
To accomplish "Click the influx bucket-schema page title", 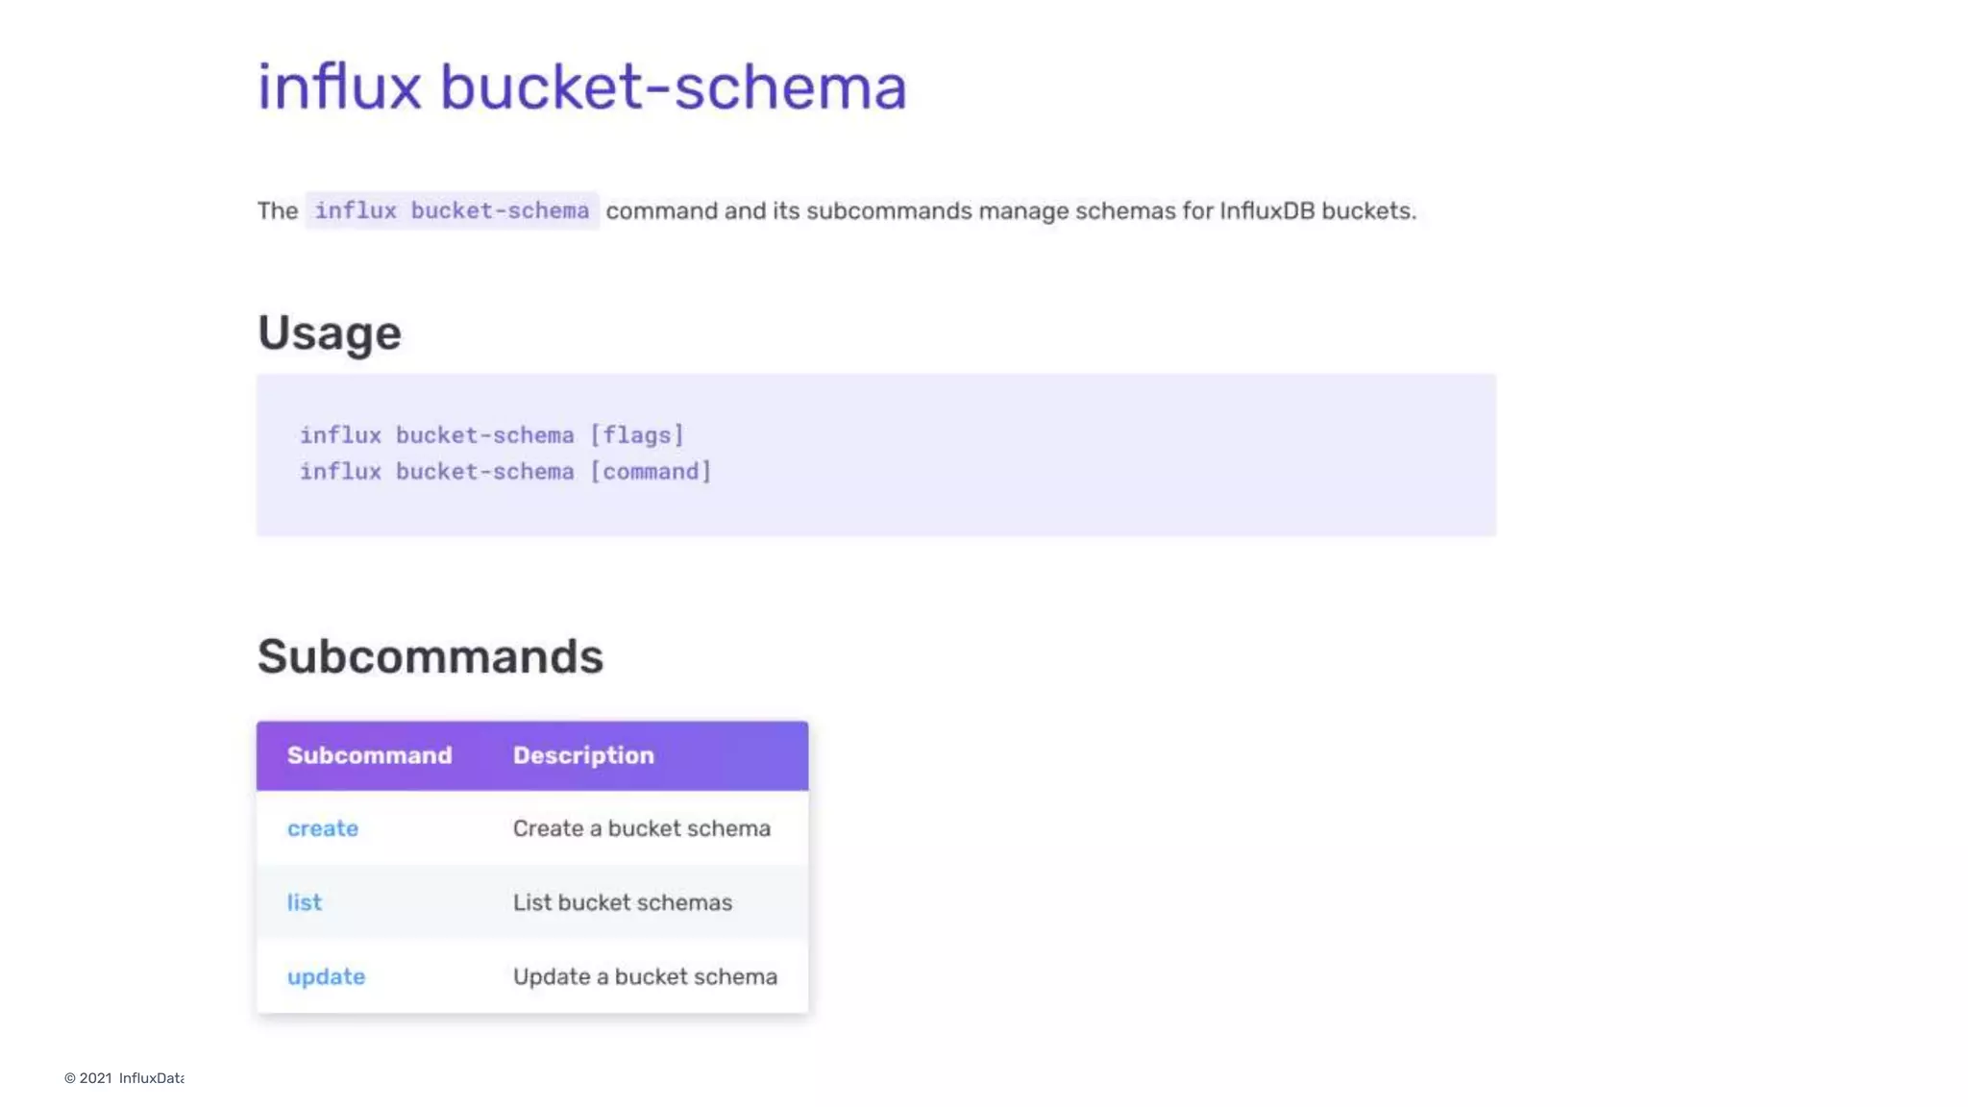I will coord(581,86).
